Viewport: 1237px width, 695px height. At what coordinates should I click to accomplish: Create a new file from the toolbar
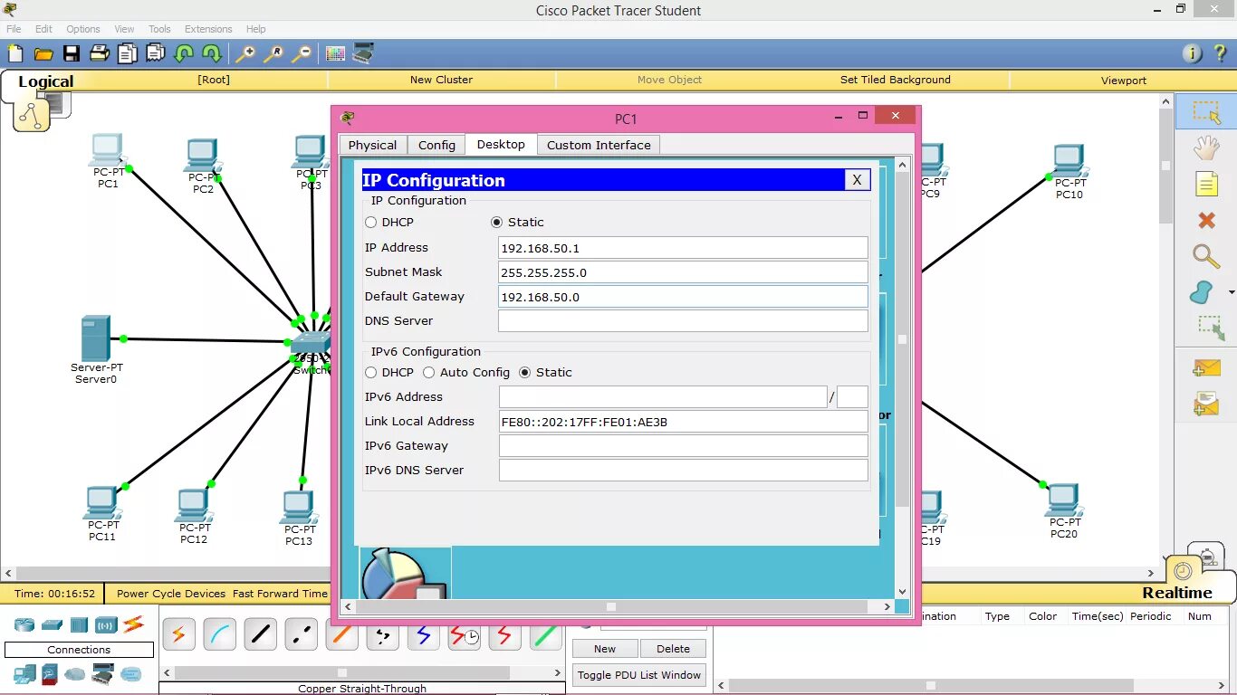15,54
